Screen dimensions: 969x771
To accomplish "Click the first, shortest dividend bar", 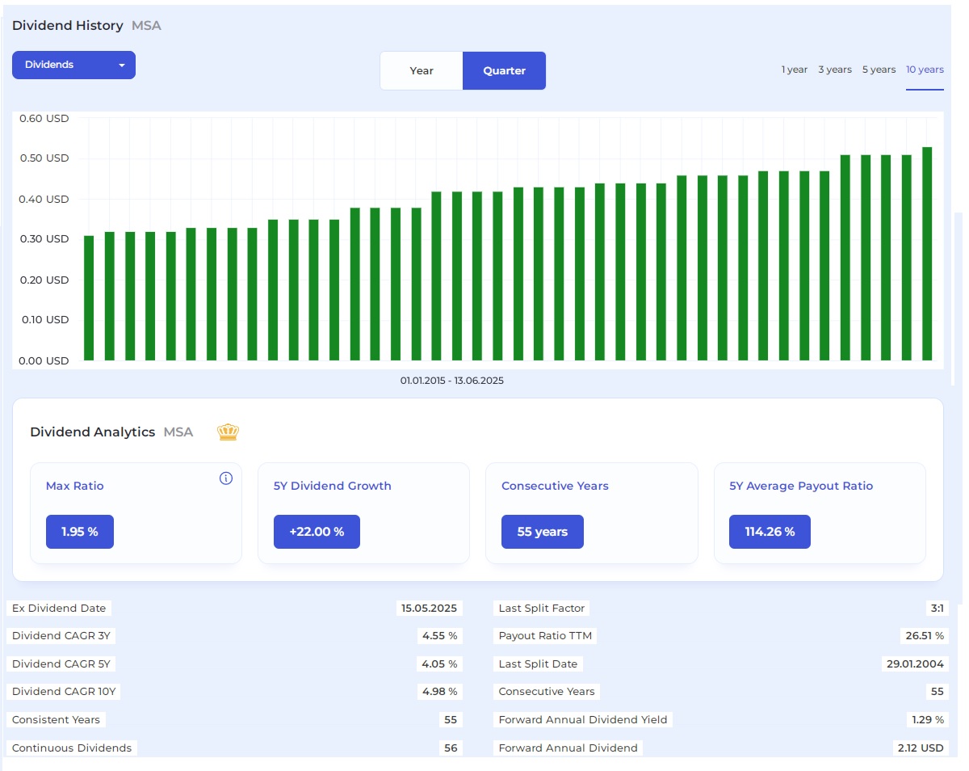I will tap(89, 298).
